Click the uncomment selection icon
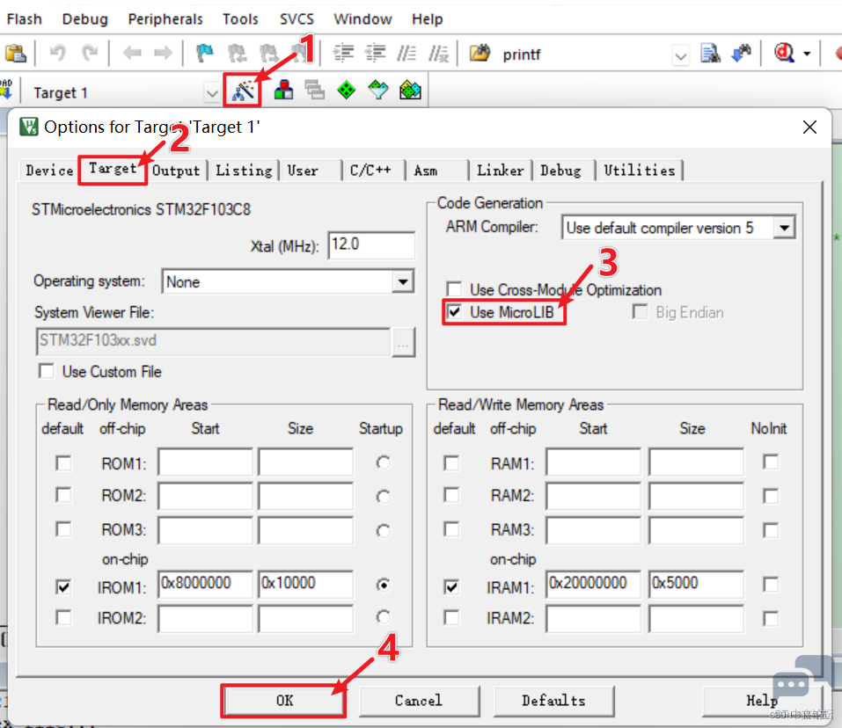The image size is (842, 728). pos(439,53)
